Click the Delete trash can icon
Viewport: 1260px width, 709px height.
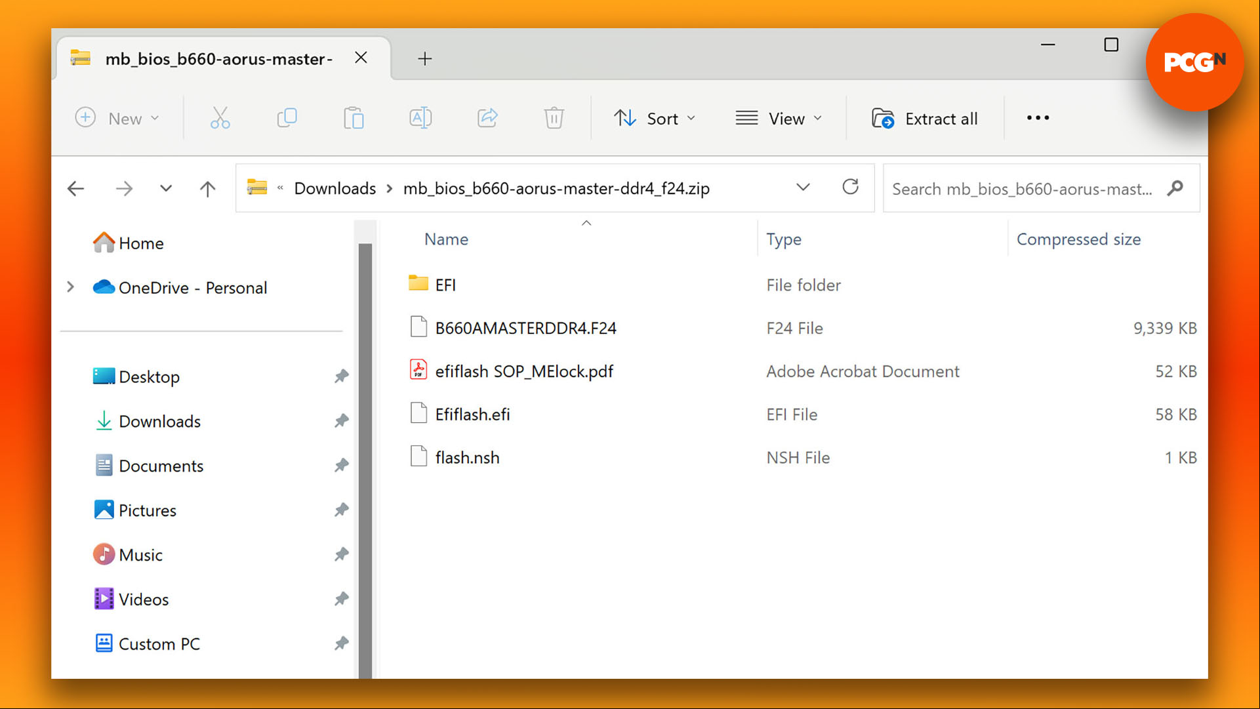[554, 118]
